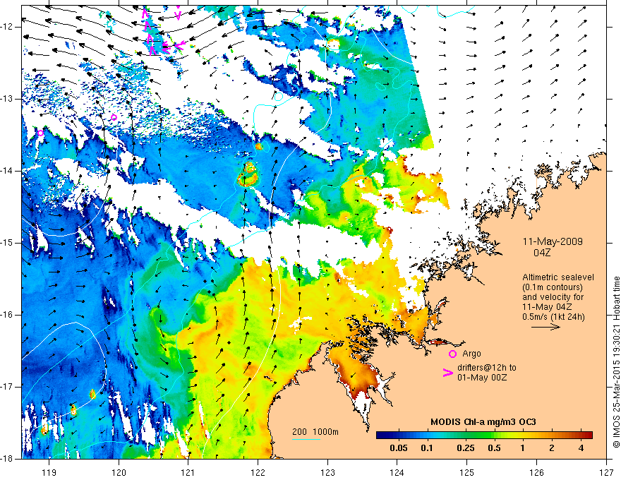Viewport: 621px width, 480px height.
Task: Click the magenta drifters legend arrow symbol
Action: pyautogui.click(x=448, y=373)
